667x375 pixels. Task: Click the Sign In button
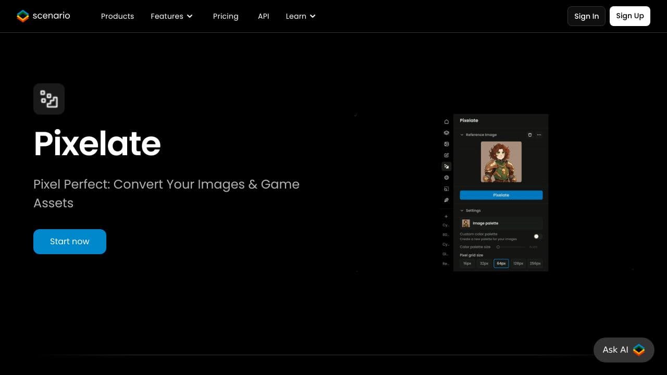586,16
